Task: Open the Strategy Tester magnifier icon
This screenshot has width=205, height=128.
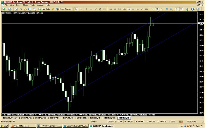Action: (34, 9)
